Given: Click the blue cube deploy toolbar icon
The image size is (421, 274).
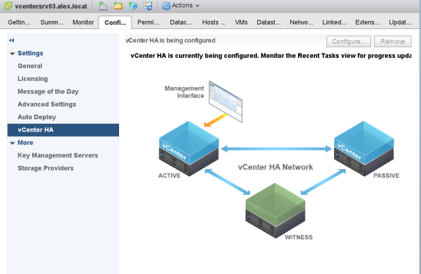Looking at the screenshot, I should 133,6.
